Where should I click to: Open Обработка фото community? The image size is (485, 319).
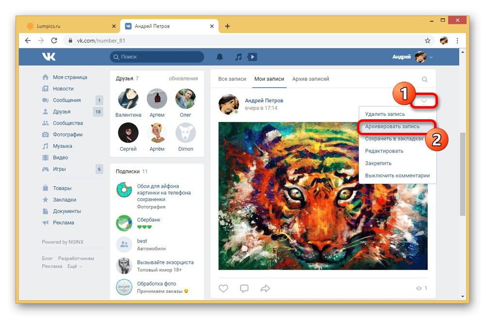click(157, 284)
